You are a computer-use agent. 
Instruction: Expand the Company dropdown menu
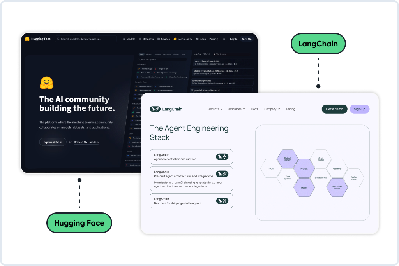click(x=272, y=109)
